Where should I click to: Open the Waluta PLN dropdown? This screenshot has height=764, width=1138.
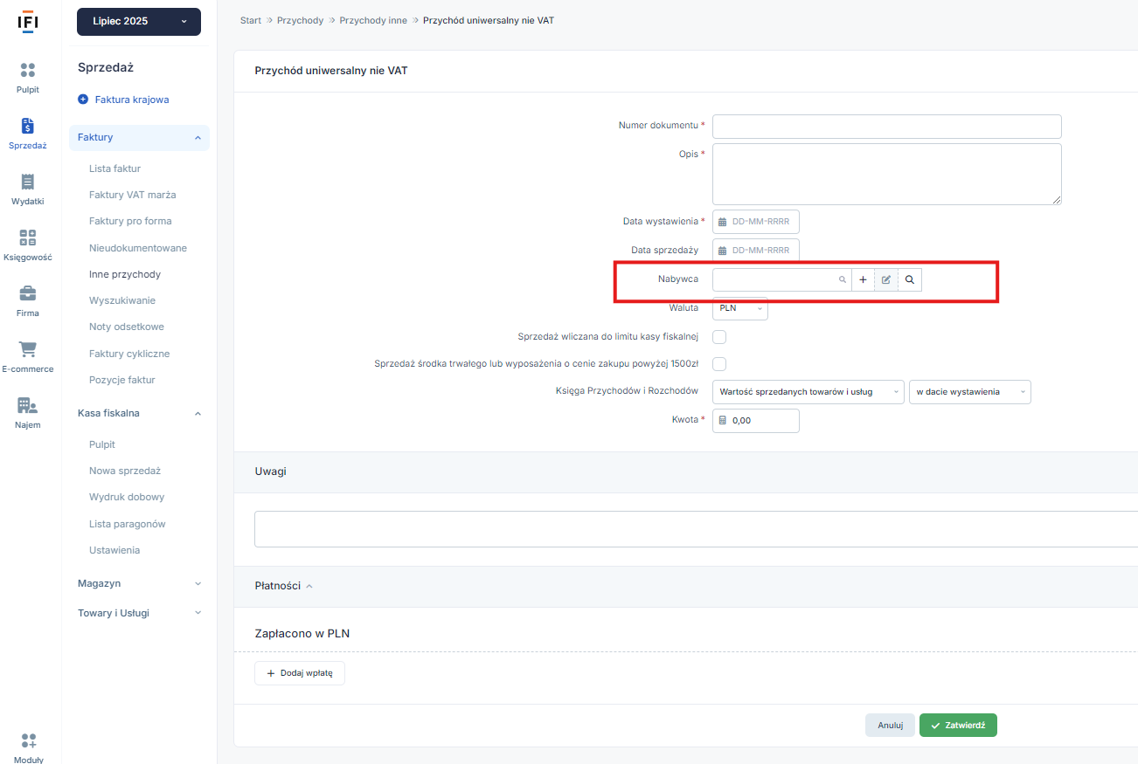point(740,308)
